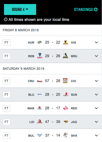Click the Highlanders team logo
The height and width of the screenshot is (142, 102).
tap(66, 42)
